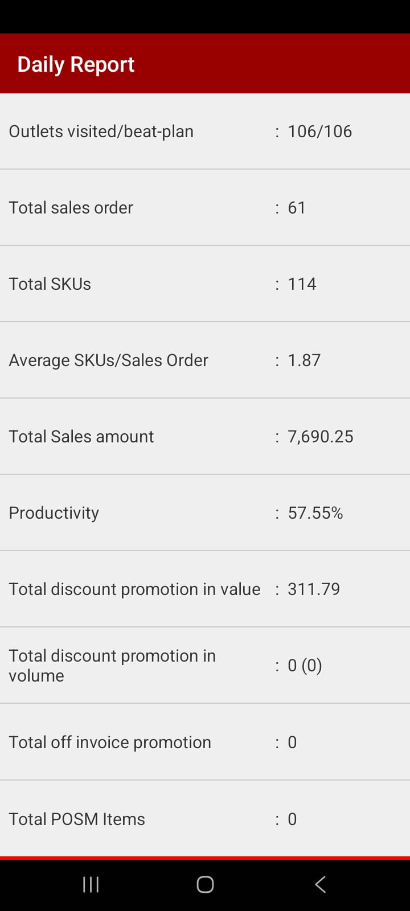This screenshot has height=911, width=410.
Task: Tap the Daily Report header title
Action: (76, 64)
